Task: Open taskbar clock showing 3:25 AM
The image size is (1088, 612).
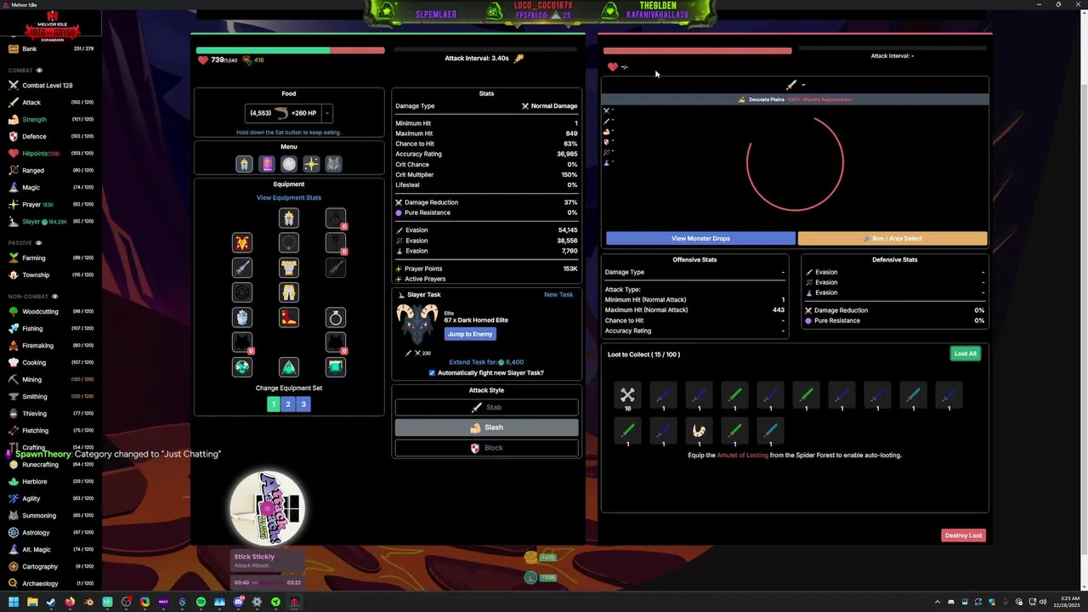Action: (x=1066, y=602)
